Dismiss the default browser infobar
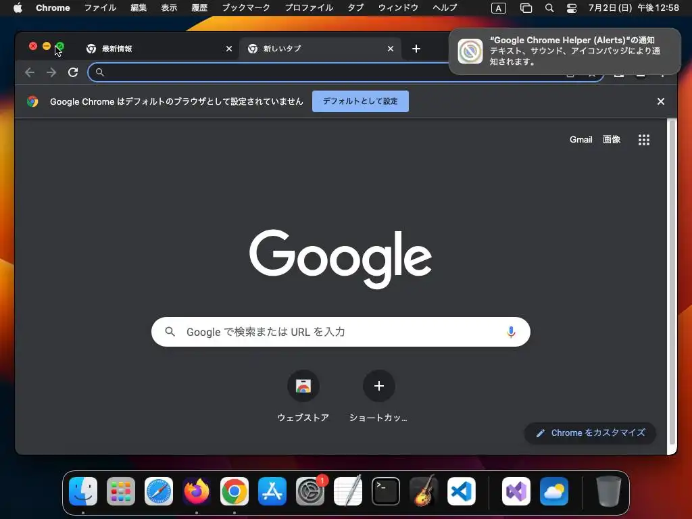This screenshot has height=519, width=692. click(660, 101)
